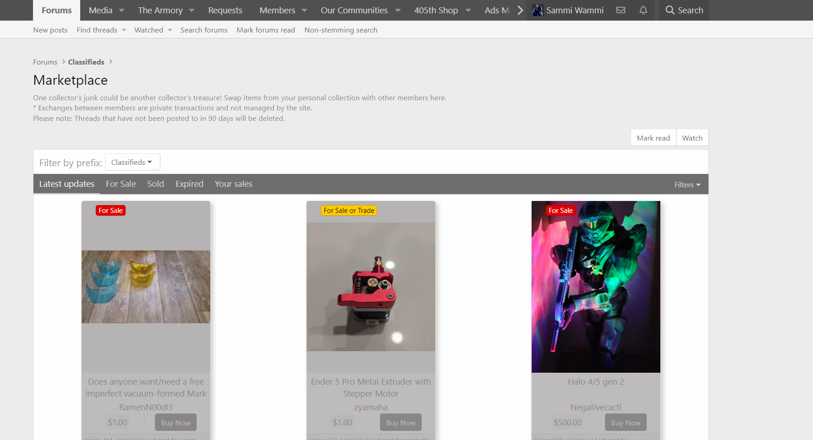The image size is (813, 440).
Task: Click the Classifieds breadcrumb link
Action: (x=86, y=62)
